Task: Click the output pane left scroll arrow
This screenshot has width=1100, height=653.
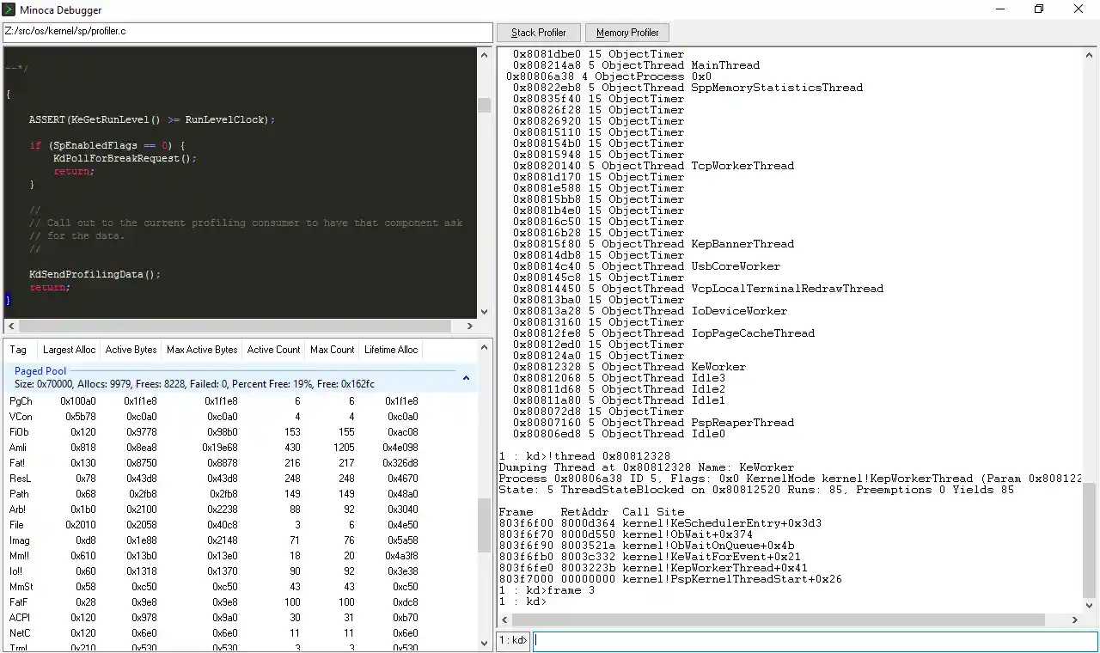Action: (x=504, y=619)
